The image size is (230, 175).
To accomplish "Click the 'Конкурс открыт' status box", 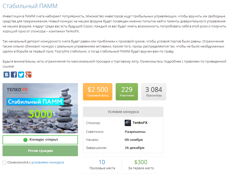I will coord(40,140).
